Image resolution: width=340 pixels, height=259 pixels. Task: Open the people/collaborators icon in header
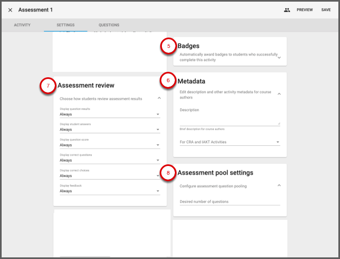pos(287,10)
